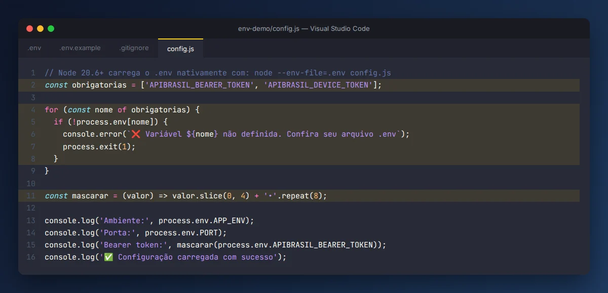Screen dimensions: 608x293
Task: Click the red cross emoji in error message
Action: [x=136, y=134]
